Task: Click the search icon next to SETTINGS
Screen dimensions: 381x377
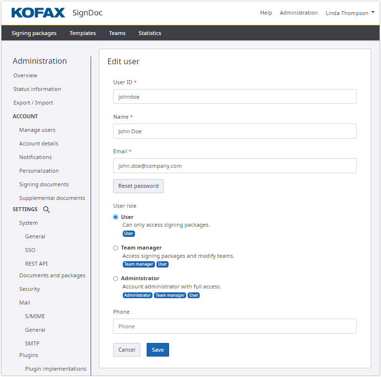Action: 47,210
